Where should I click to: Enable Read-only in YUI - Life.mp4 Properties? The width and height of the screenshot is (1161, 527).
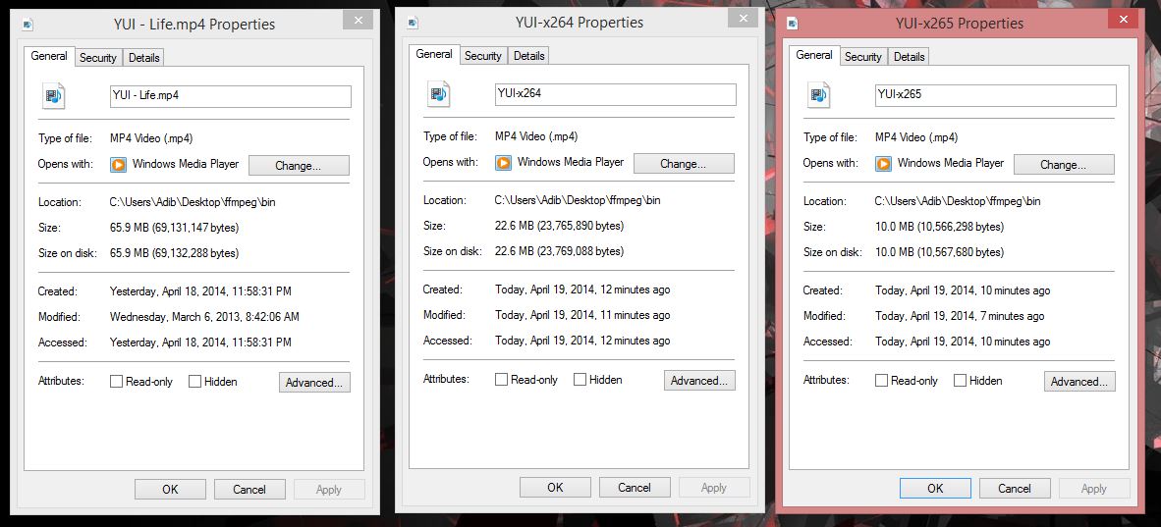pos(116,382)
